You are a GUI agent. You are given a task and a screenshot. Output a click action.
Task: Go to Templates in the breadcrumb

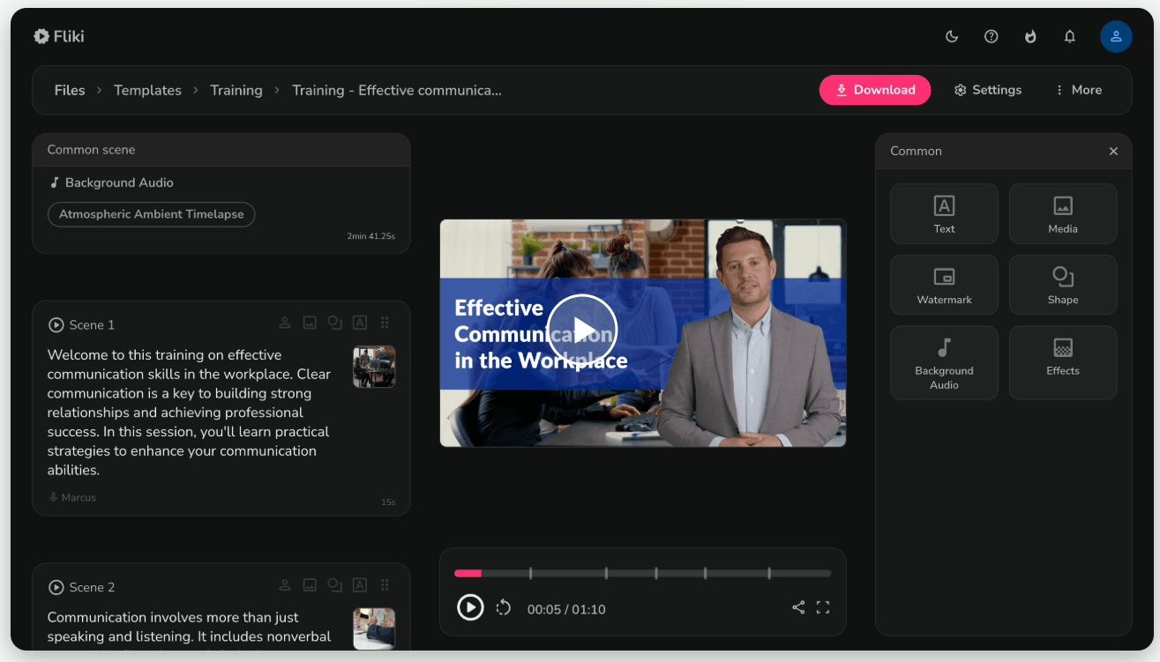pyautogui.click(x=147, y=89)
